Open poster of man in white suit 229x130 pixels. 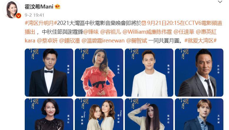point(149,73)
